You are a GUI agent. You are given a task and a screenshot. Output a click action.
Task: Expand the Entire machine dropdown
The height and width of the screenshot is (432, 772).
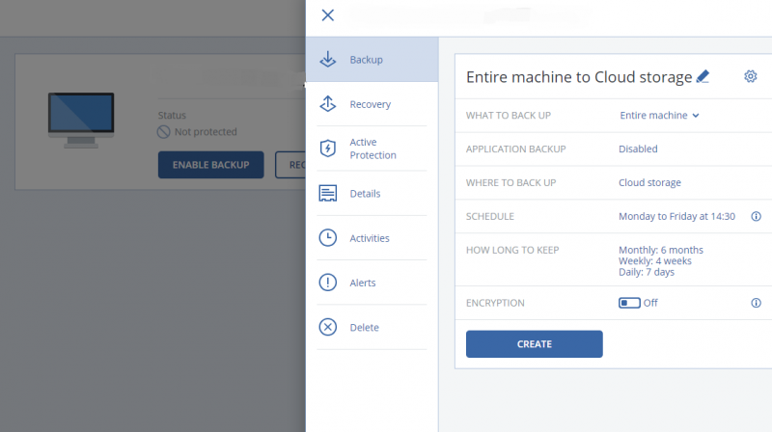659,115
